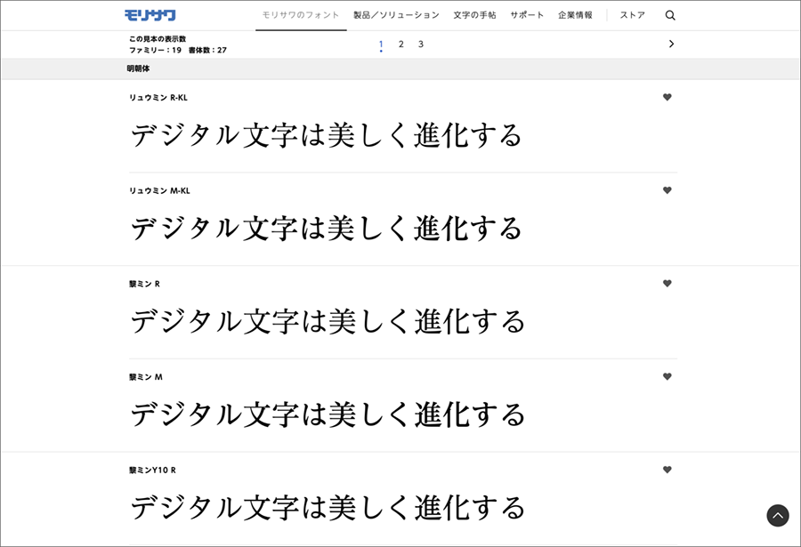Click the 黎ミンY10 R font name
This screenshot has width=801, height=547.
tap(152, 470)
